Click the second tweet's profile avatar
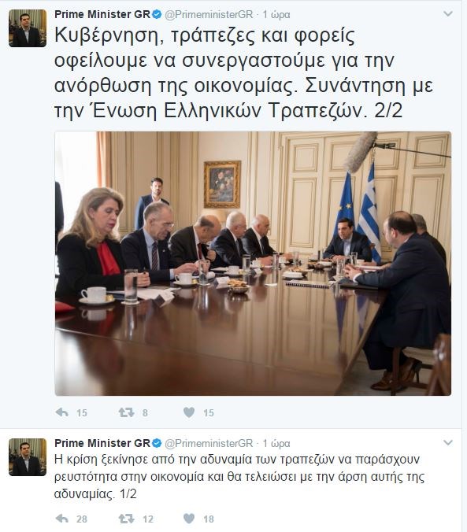467x532 pixels. click(x=28, y=457)
